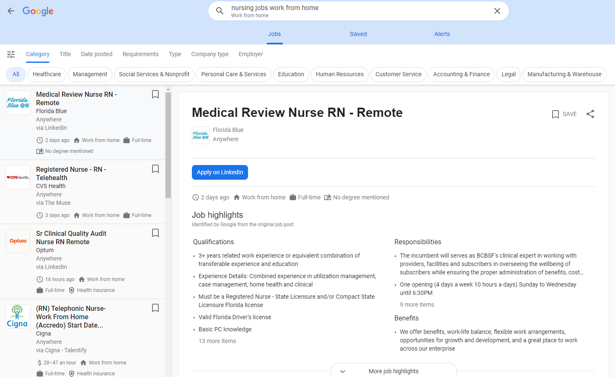Share the Medical Review Nurse job
Viewport: 615px width, 377px height.
coord(590,114)
